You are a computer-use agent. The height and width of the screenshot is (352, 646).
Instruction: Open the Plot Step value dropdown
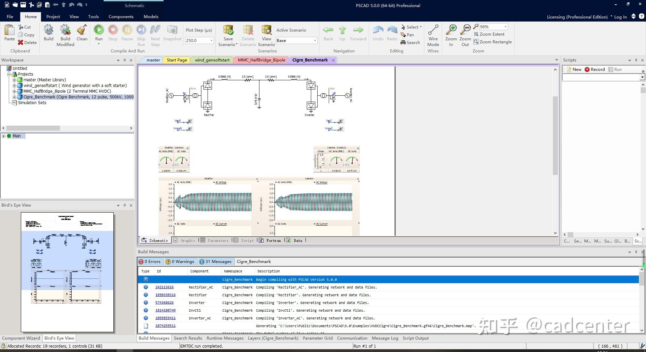(x=211, y=41)
